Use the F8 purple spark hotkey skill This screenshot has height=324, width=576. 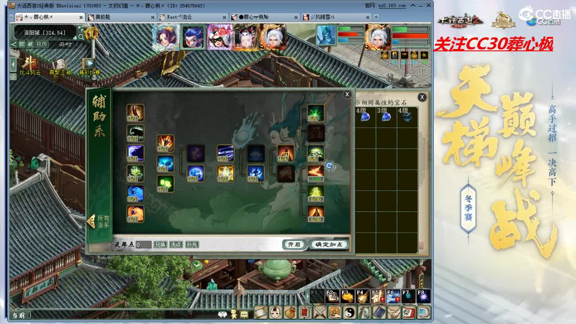[423, 296]
